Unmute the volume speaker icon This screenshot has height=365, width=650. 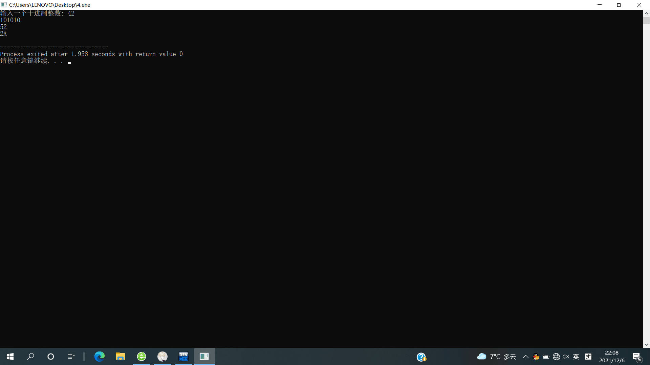(x=566, y=357)
